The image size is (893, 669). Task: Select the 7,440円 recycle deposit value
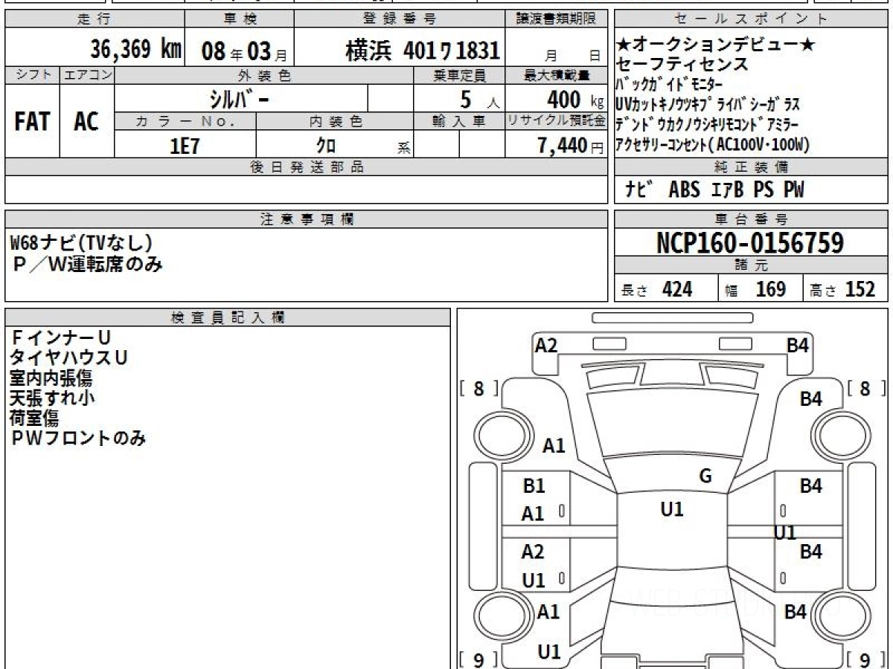click(x=571, y=146)
